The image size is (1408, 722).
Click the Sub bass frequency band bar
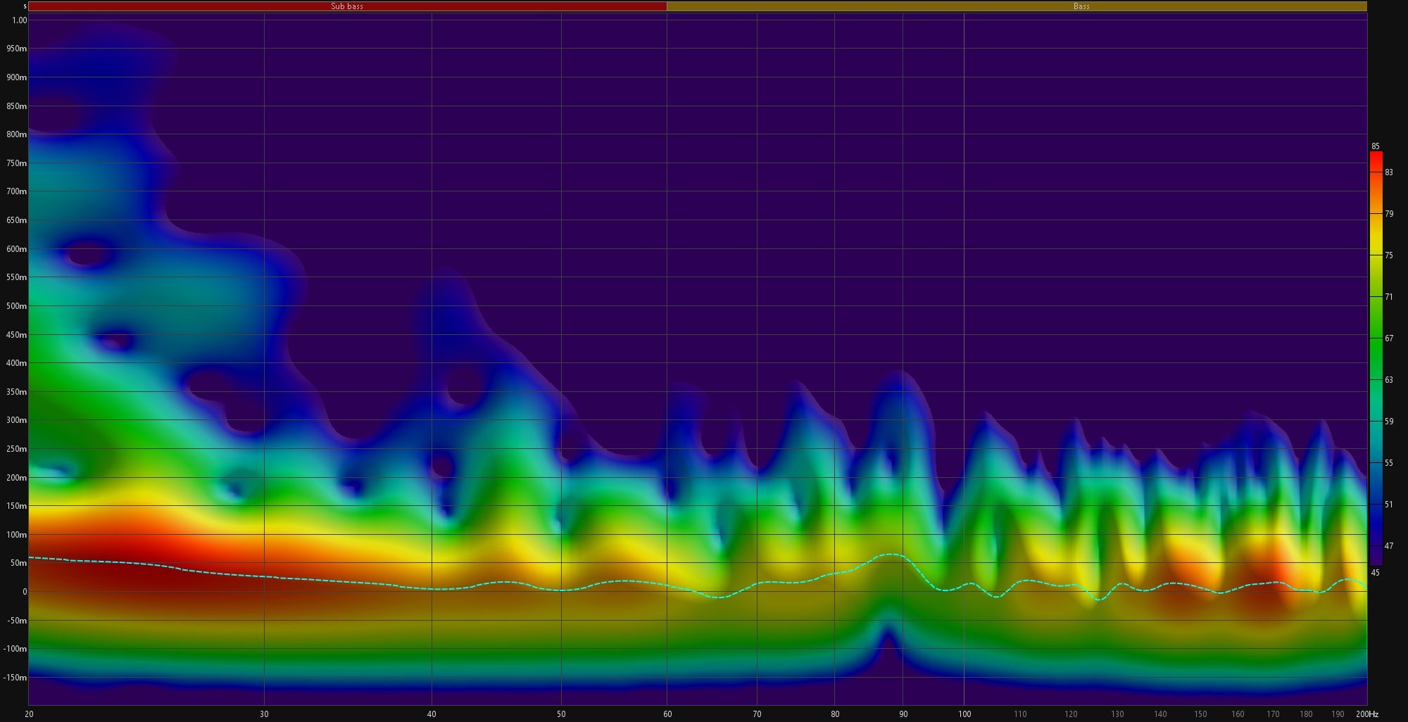click(x=347, y=6)
